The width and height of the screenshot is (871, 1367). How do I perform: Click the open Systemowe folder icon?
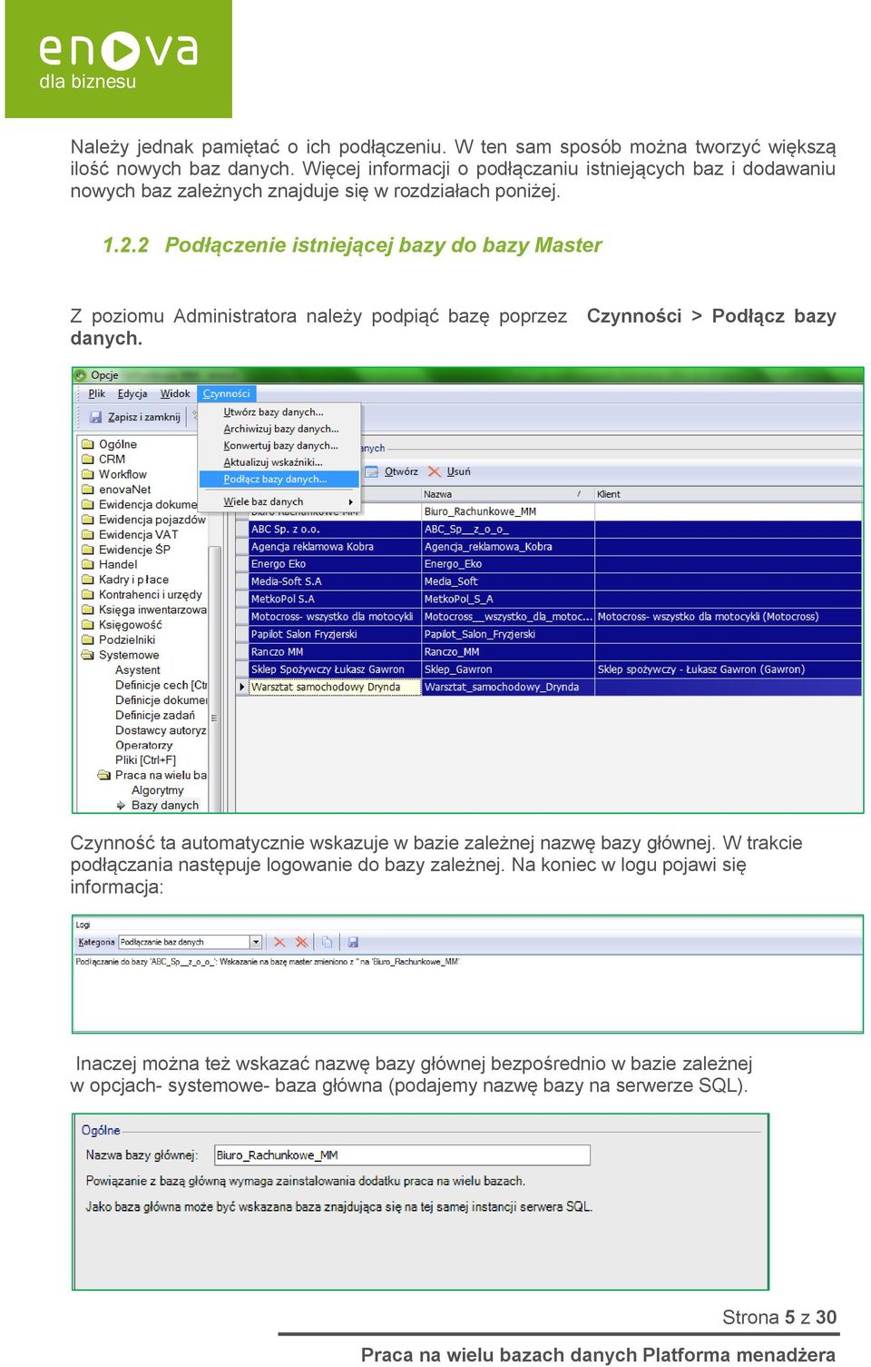coord(88,655)
